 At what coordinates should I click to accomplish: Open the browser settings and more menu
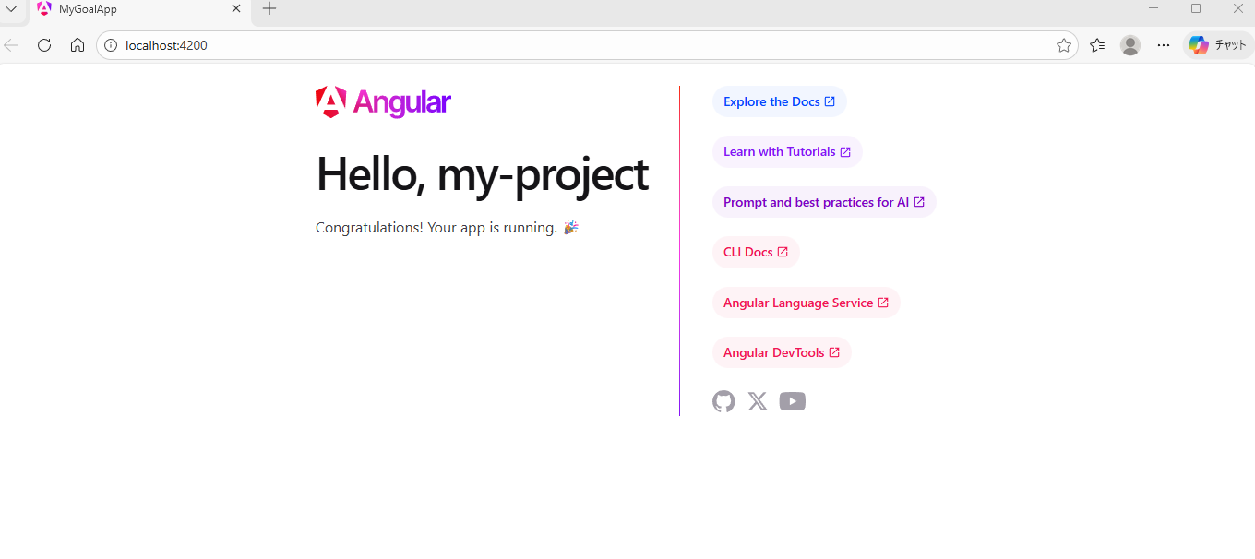click(x=1164, y=45)
